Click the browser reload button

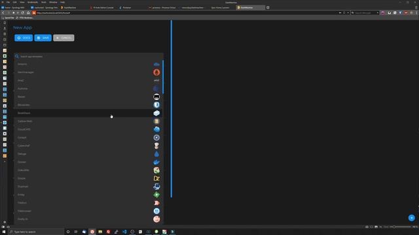coord(23,13)
